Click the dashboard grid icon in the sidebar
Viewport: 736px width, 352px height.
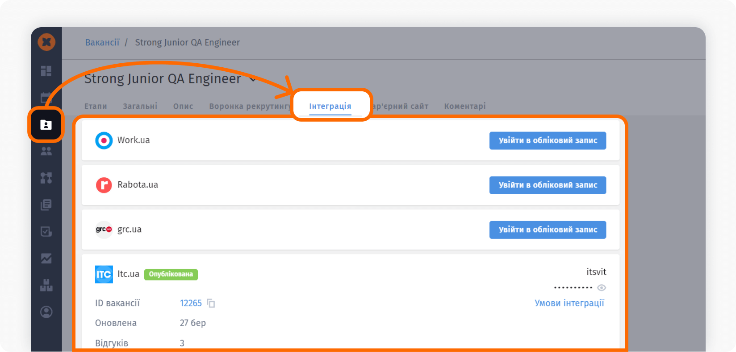click(x=46, y=71)
